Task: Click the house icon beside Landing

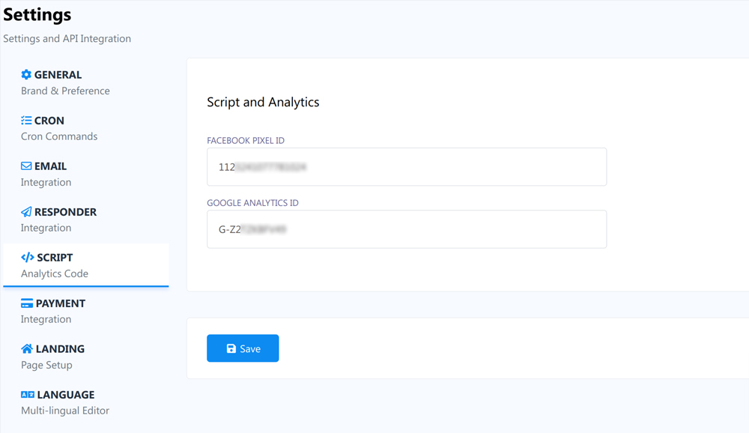Action: coord(27,349)
